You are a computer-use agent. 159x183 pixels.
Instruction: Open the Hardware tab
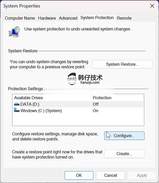pyautogui.click(x=47, y=18)
